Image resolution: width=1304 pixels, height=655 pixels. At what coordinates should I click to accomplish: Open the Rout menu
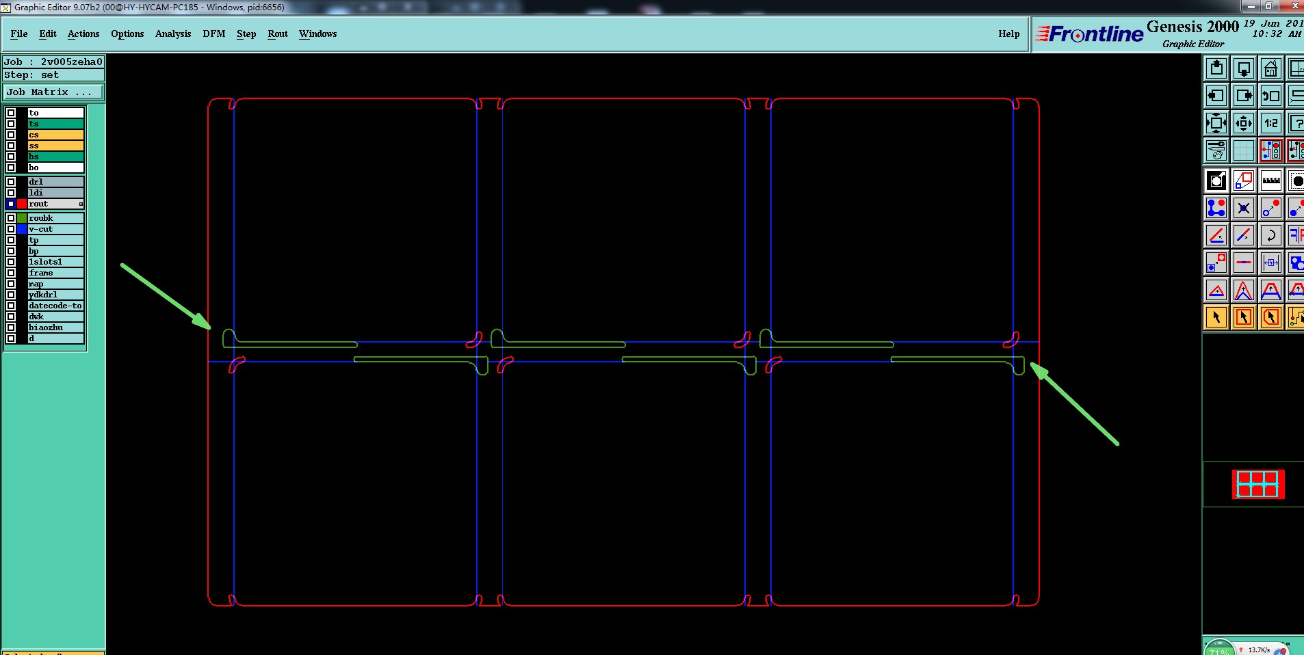tap(278, 34)
